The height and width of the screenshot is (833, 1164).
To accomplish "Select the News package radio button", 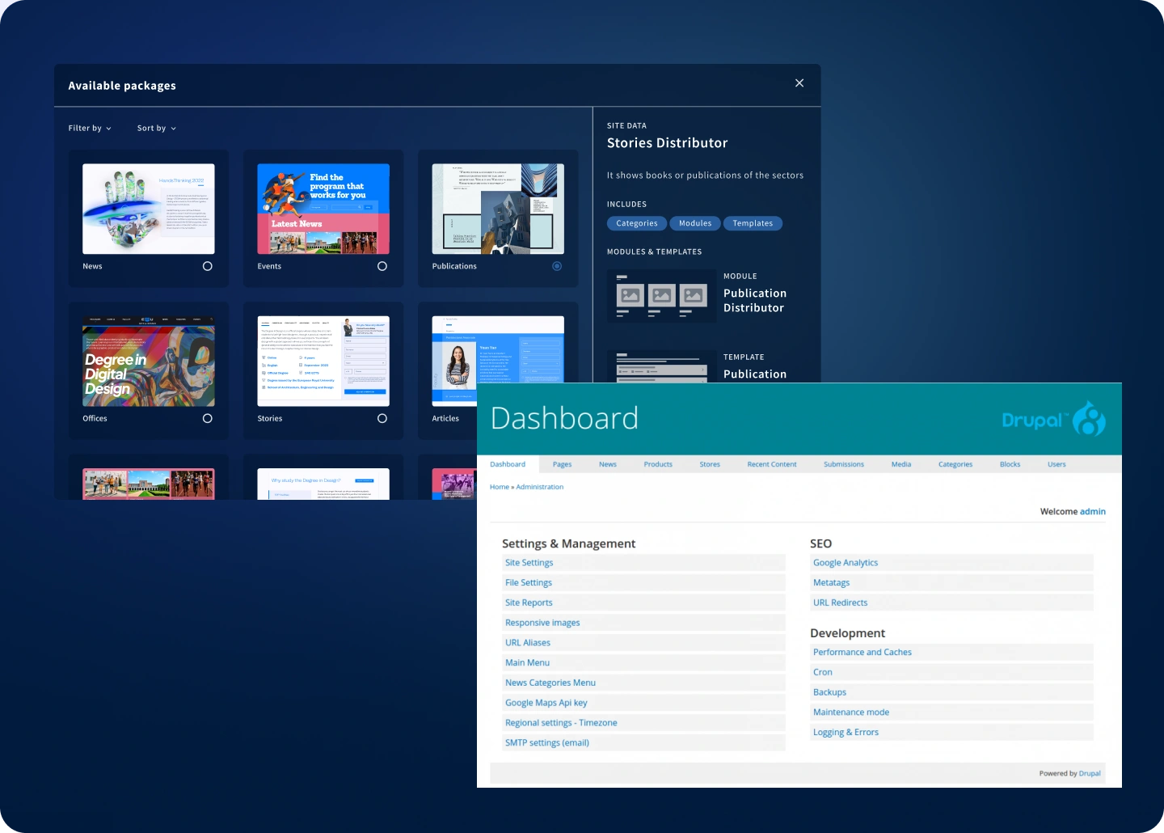I will click(x=208, y=266).
